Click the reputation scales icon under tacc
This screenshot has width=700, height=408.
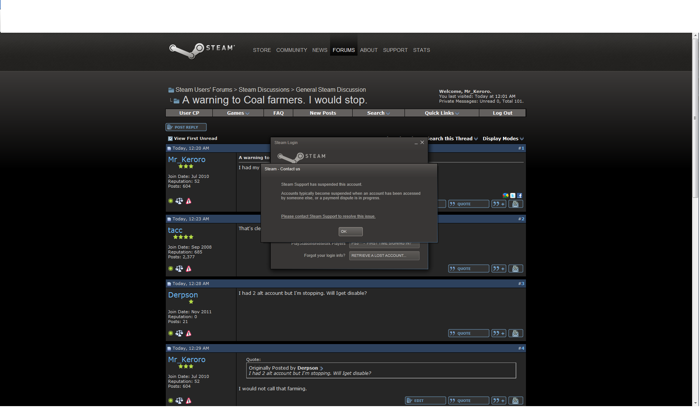[179, 269]
